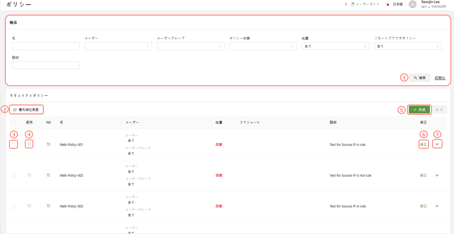Click the user profile avatar icon
This screenshot has height=234, width=454.
click(413, 4)
